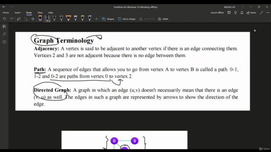Undo the last action
The width and height of the screenshot is (271, 152).
coord(5,19)
